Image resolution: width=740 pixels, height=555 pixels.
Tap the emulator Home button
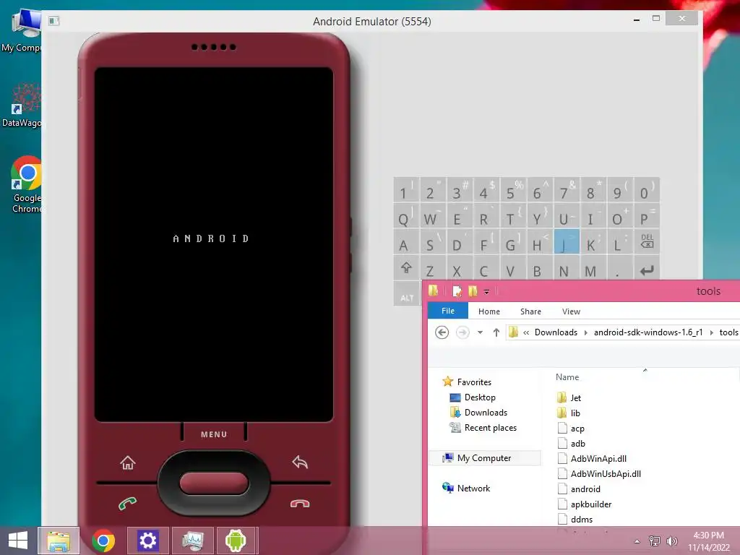point(127,462)
